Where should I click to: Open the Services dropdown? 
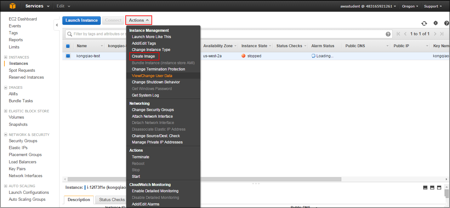[x=37, y=6]
